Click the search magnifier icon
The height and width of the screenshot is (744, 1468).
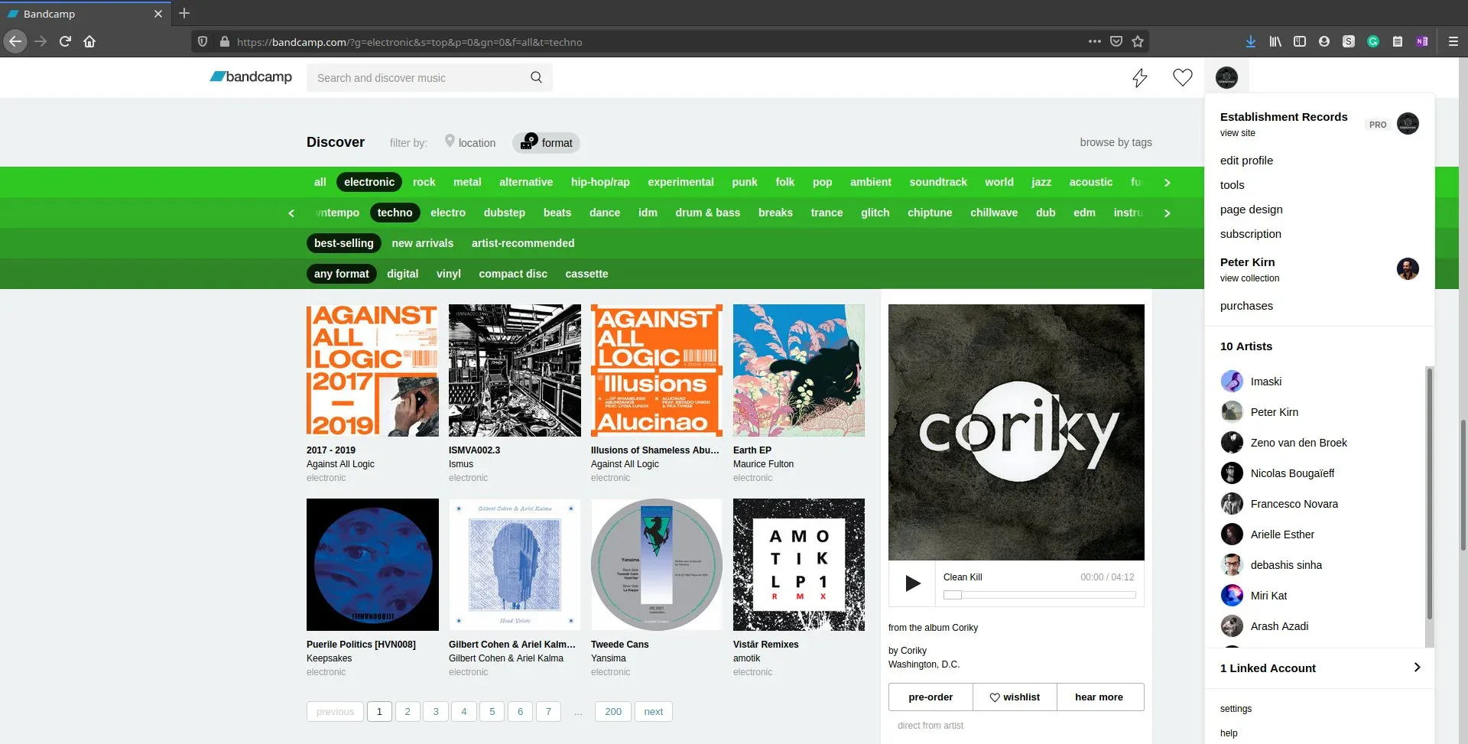[536, 77]
